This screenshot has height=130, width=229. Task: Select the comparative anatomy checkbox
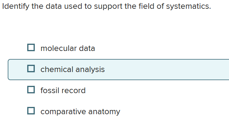31,111
